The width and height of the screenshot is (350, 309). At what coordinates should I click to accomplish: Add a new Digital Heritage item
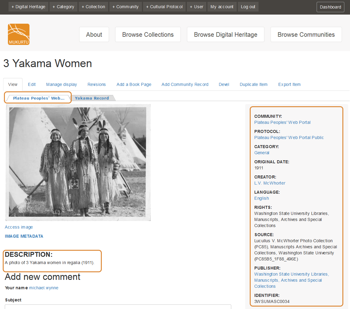(x=28, y=7)
